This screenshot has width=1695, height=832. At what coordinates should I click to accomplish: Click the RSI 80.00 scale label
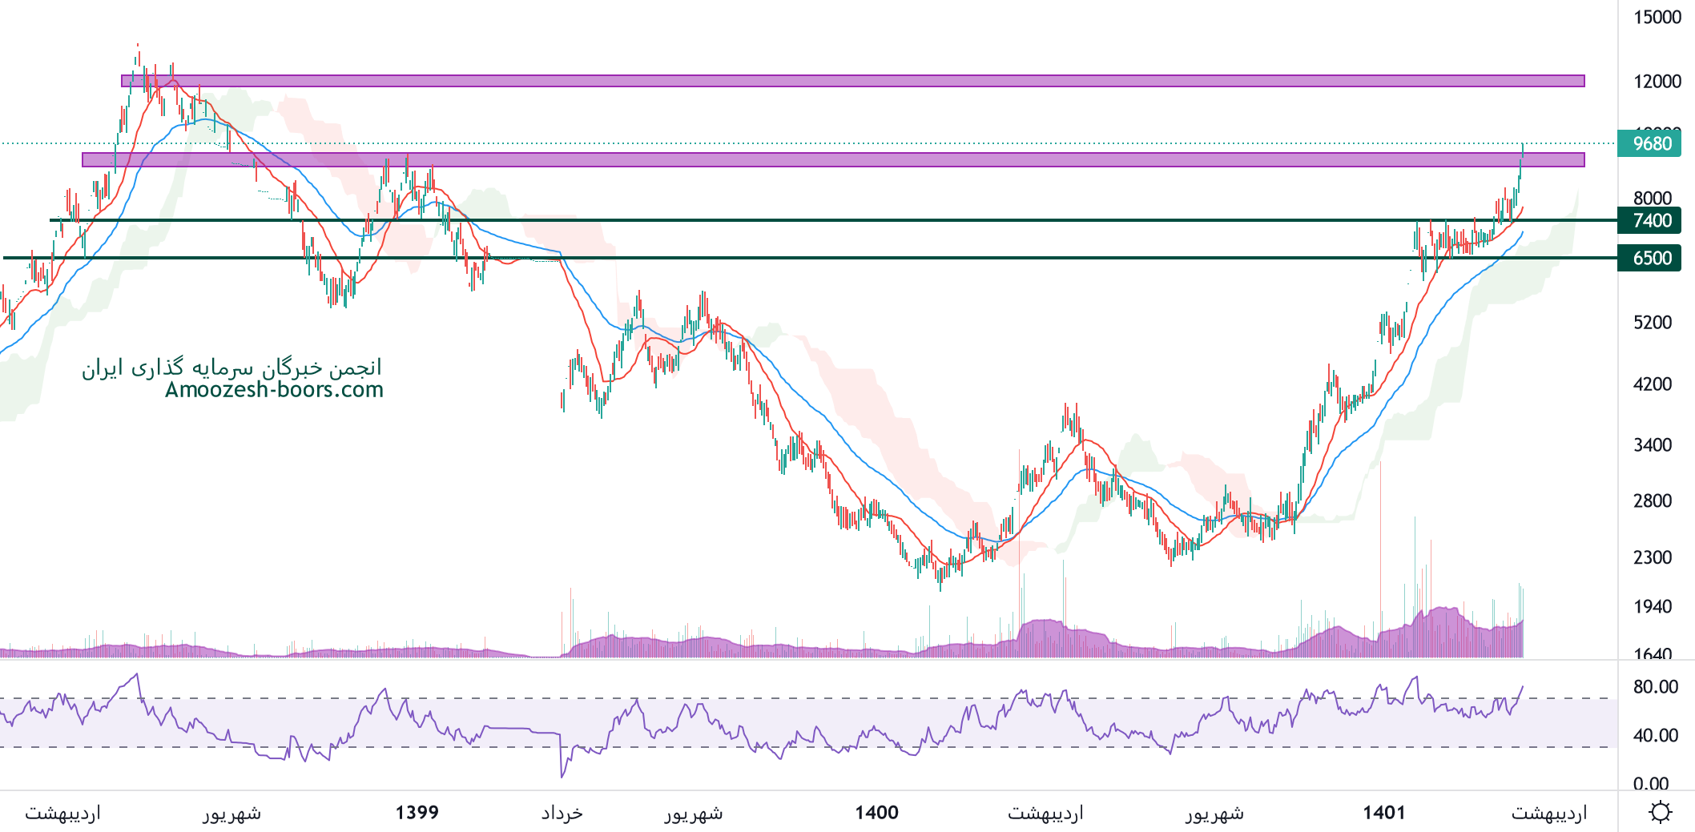(x=1655, y=687)
